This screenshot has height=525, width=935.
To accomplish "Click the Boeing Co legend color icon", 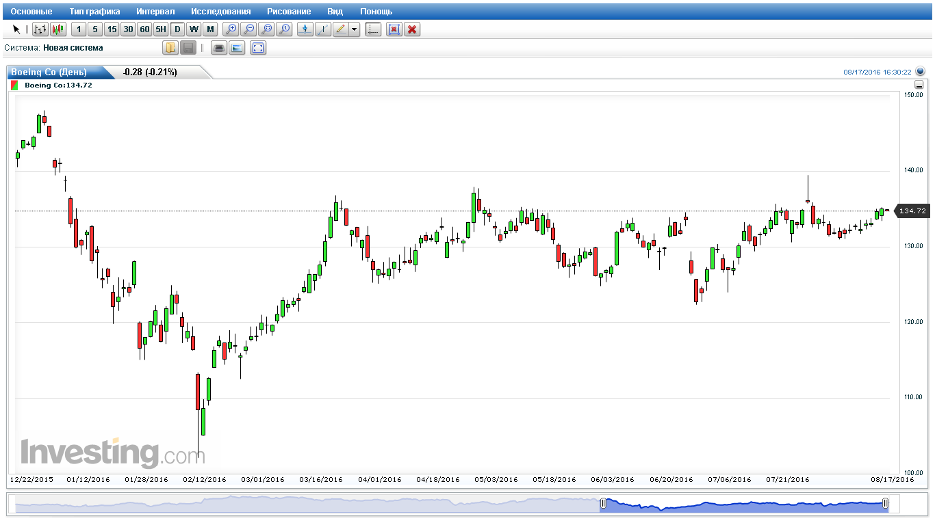I will pyautogui.click(x=14, y=85).
